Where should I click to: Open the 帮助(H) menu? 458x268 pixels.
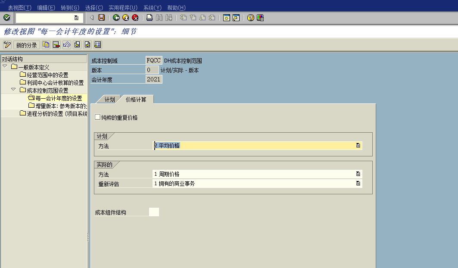176,8
